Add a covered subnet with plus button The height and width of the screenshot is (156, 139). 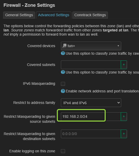coord(124,65)
